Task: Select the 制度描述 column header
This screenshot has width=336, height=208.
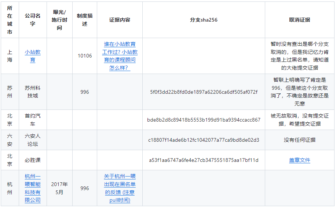Action: pyautogui.click(x=85, y=20)
